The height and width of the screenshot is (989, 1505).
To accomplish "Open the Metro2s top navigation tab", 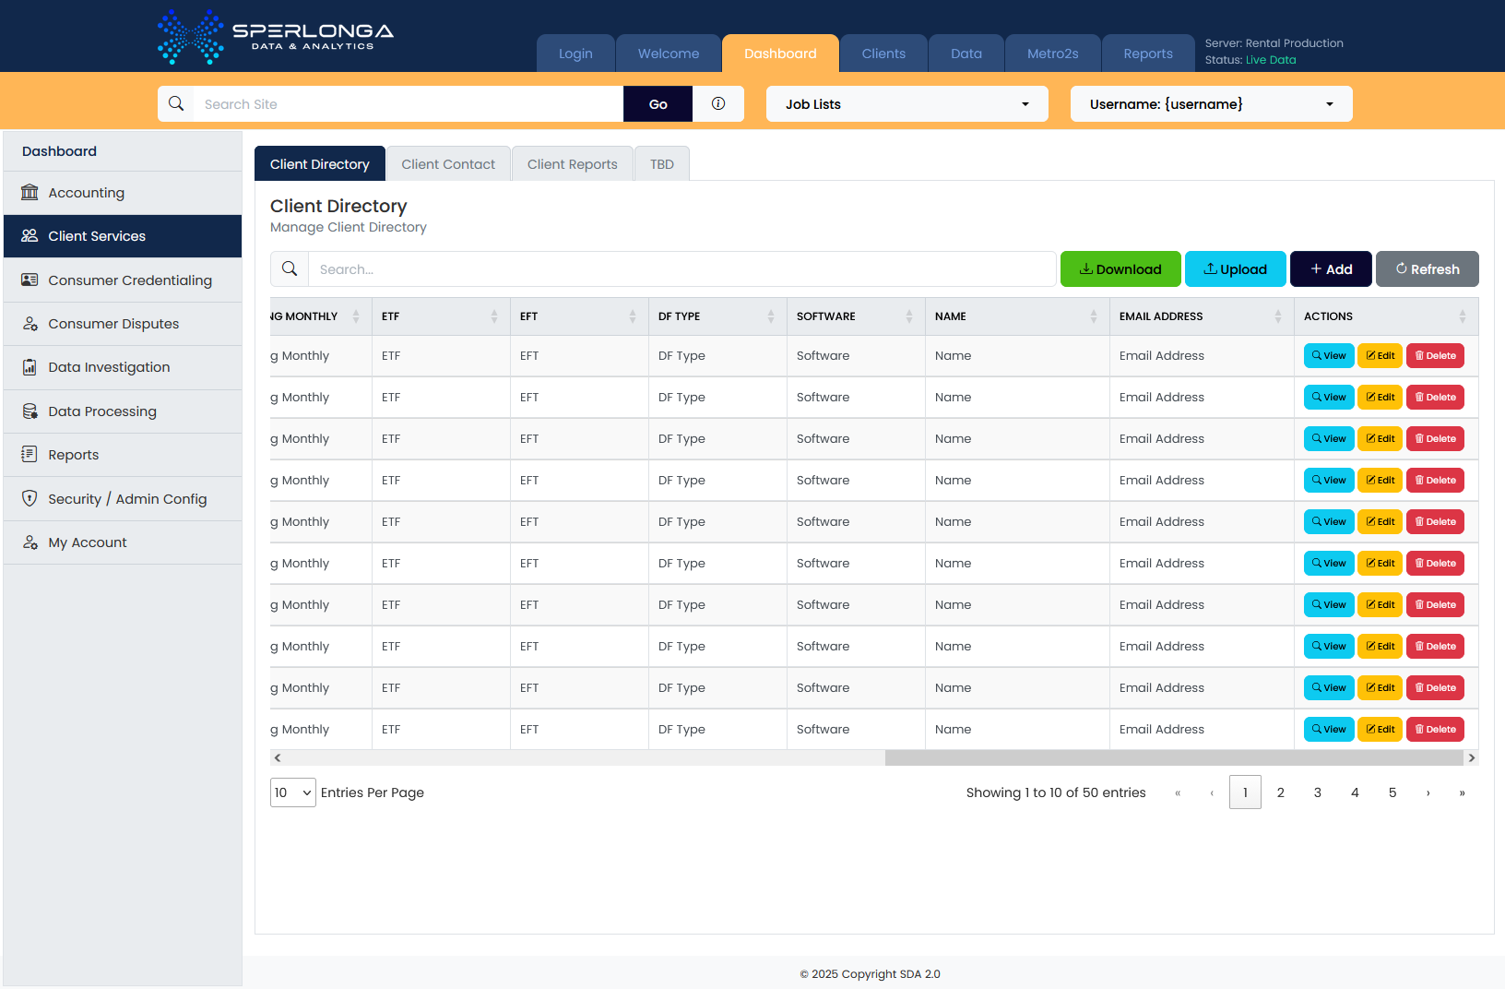I will pos(1052,54).
